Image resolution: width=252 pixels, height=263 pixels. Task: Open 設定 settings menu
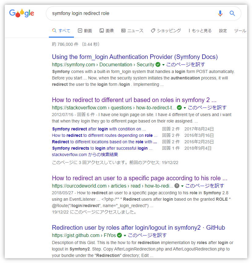223,31
